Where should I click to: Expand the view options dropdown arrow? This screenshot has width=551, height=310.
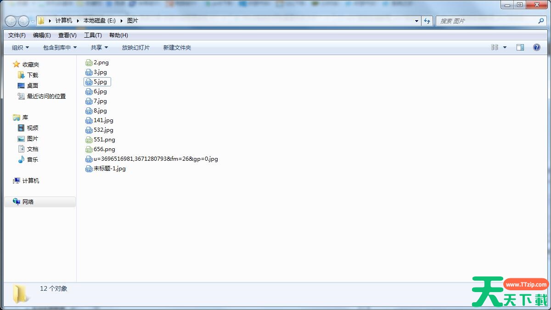(505, 47)
